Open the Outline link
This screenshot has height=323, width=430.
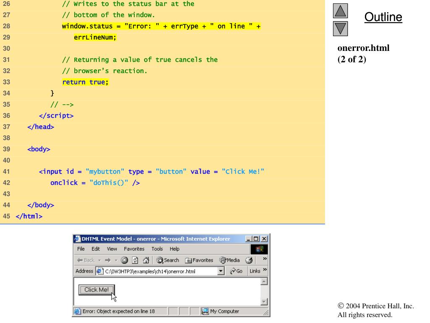pos(383,17)
